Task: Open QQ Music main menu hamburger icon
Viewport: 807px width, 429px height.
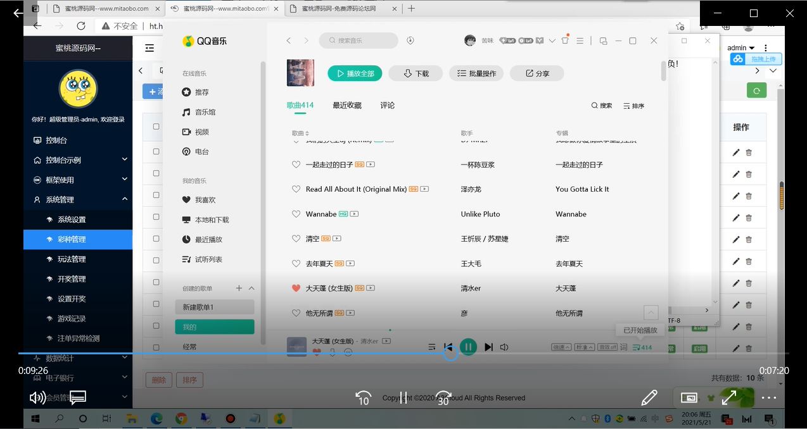Action: (580, 40)
